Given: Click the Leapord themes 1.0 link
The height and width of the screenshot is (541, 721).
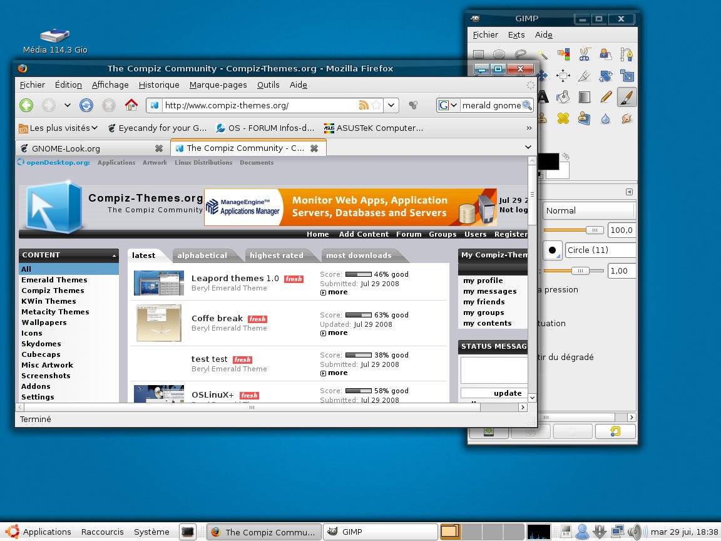Looking at the screenshot, I should [x=235, y=278].
